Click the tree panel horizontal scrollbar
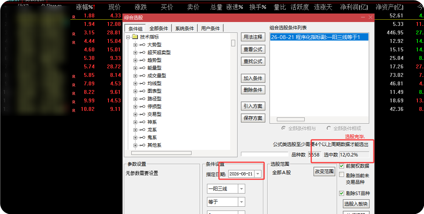 tap(161, 153)
